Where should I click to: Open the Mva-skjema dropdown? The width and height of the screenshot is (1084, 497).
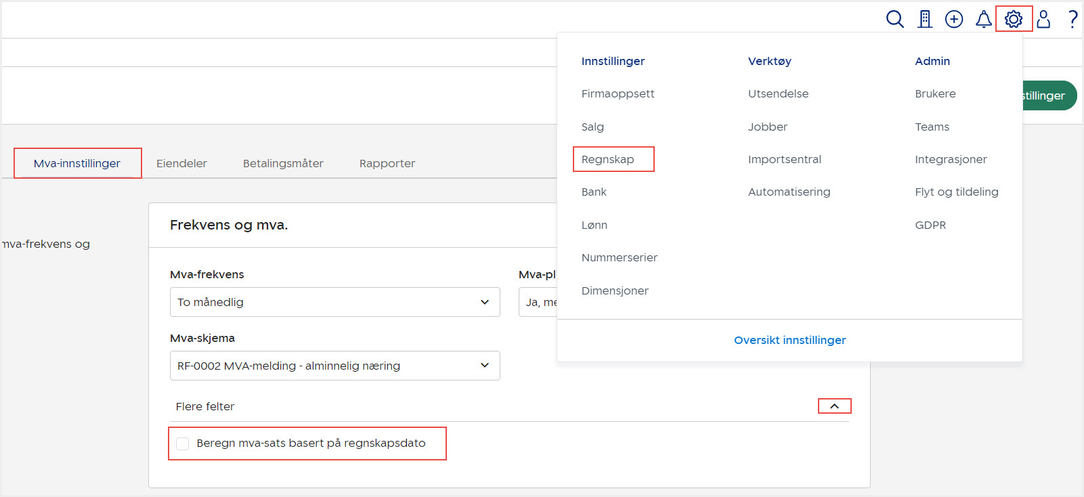click(334, 366)
